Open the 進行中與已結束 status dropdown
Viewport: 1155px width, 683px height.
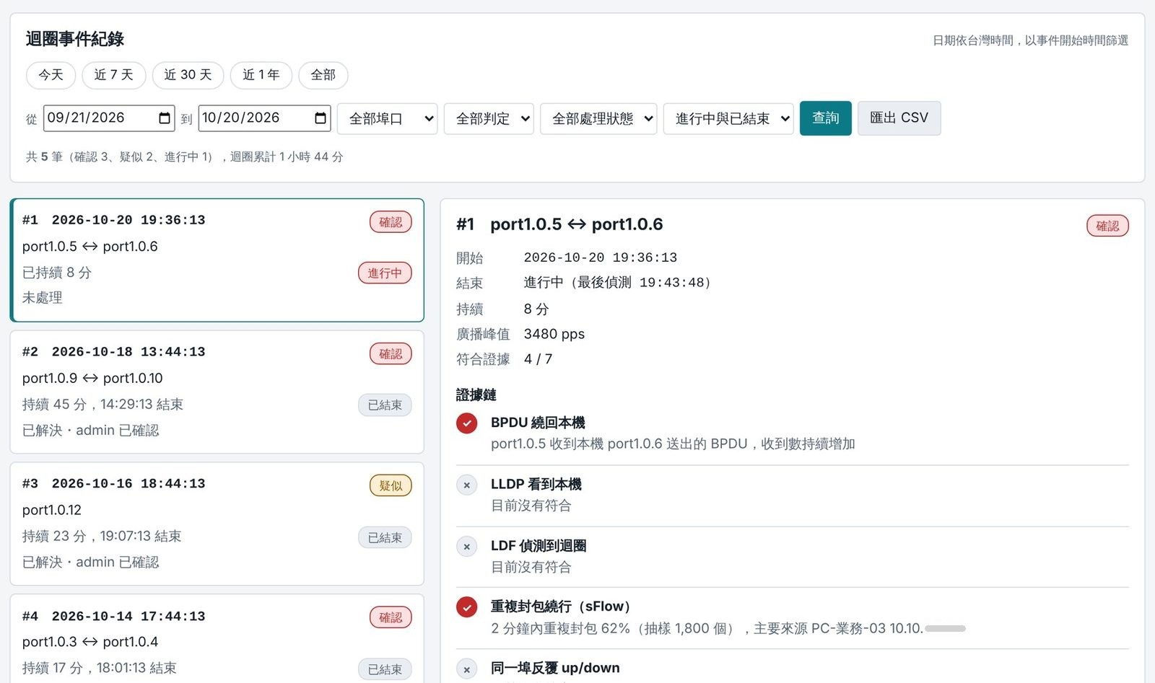click(728, 118)
